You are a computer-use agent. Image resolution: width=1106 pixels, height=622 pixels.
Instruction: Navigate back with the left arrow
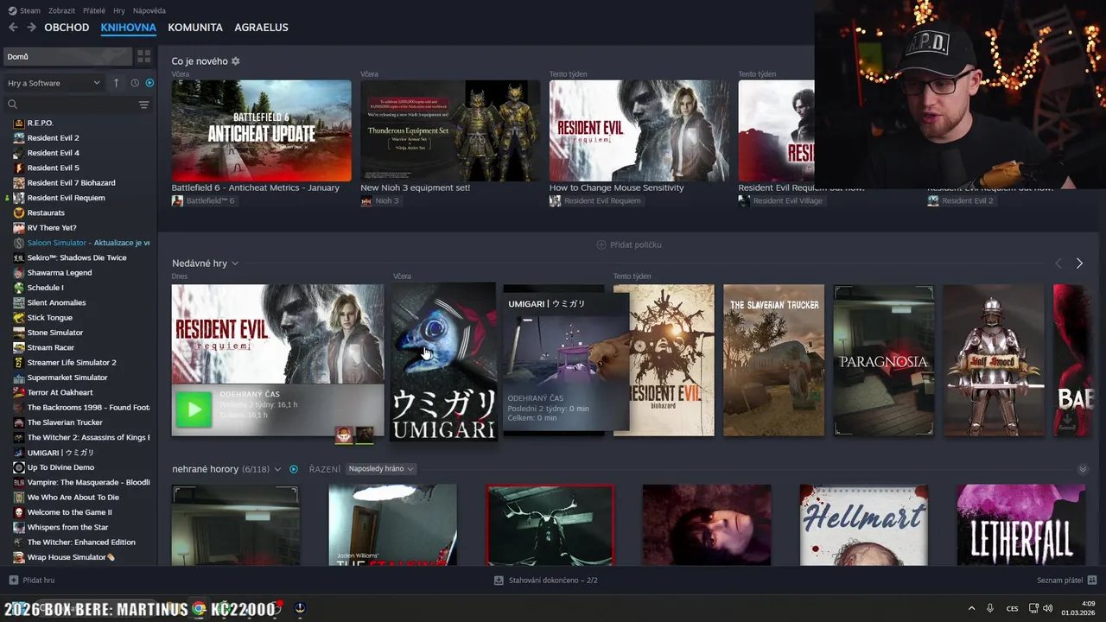click(13, 27)
